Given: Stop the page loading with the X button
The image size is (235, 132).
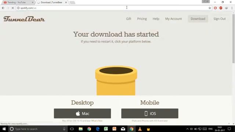Looking at the screenshot, I should (13, 8).
